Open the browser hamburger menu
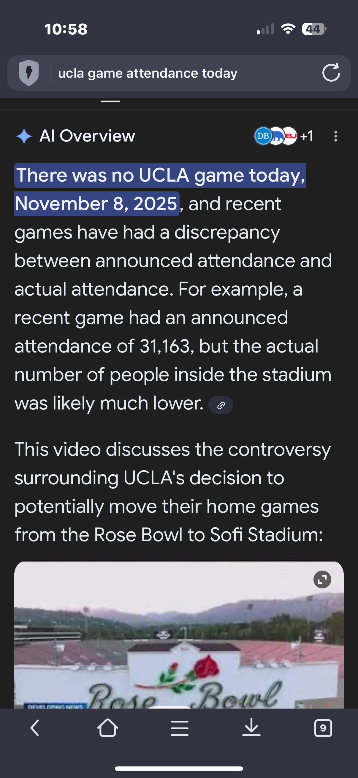Viewport: 358px width, 778px height. click(x=180, y=728)
